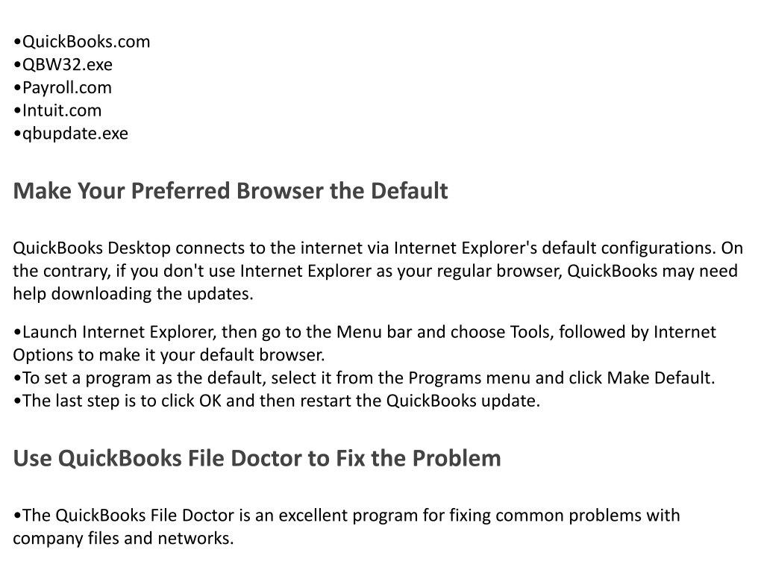Click the words Make Default in the text

click(660, 378)
